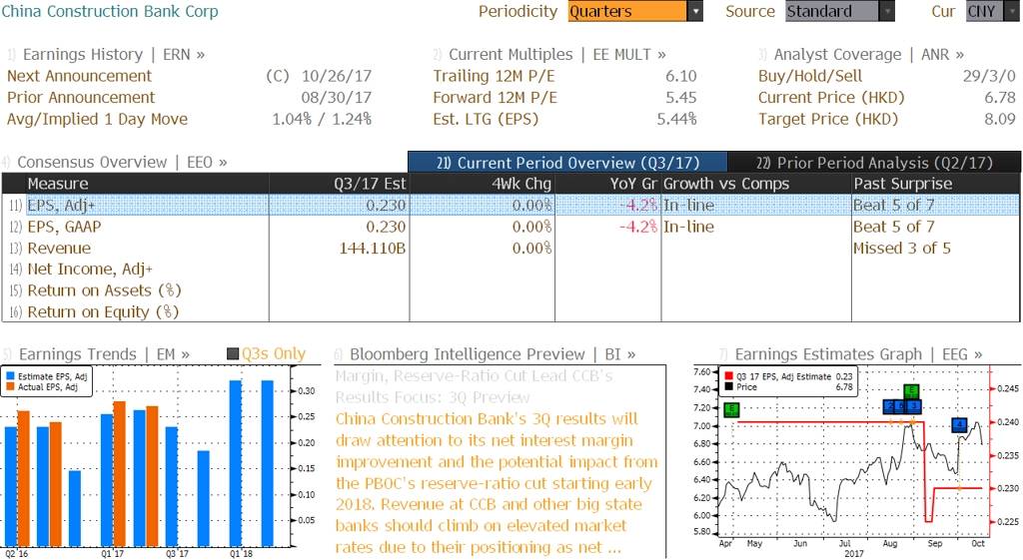1023x560 pixels.
Task: Click blue marker 4 on estimates graph
Action: click(x=959, y=424)
